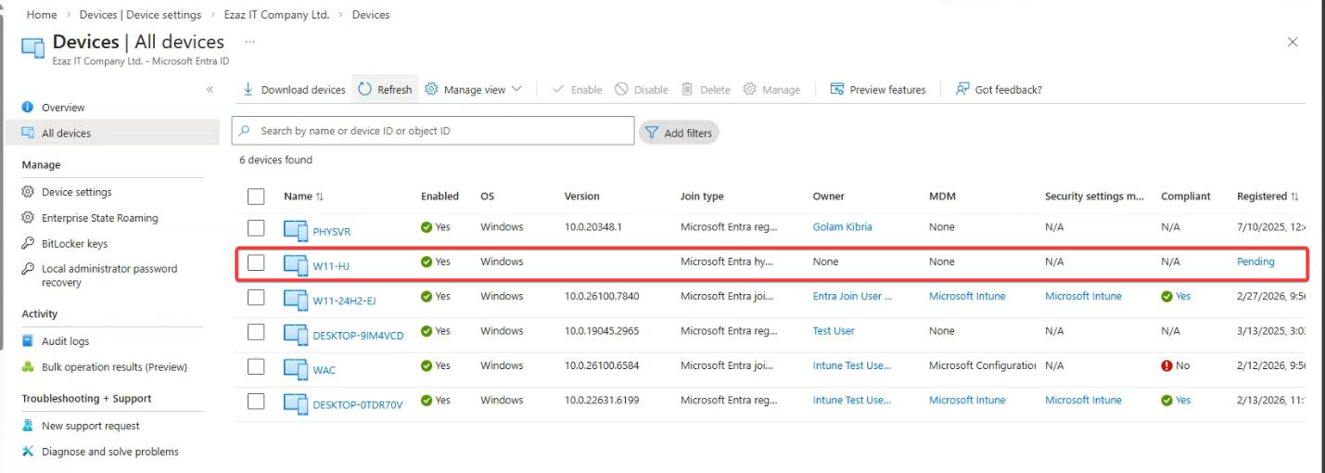
Task: Open Pending registered link for W11-HJ
Action: 1255,262
